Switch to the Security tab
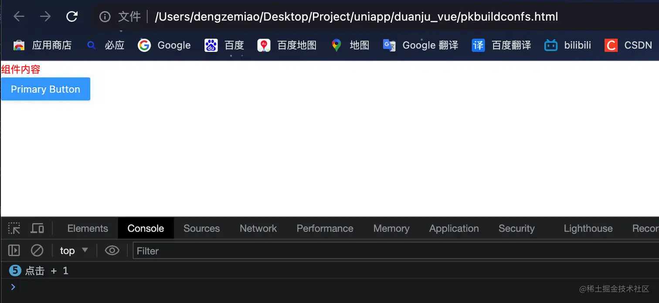This screenshot has height=303, width=659. click(x=516, y=228)
